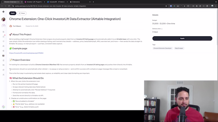
Task: Click the 'Format and normalize the data.' bullet
Action: pos(24,93)
